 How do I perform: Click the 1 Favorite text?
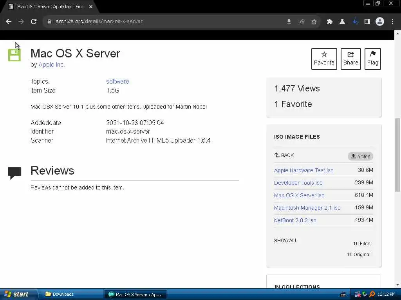click(x=293, y=104)
